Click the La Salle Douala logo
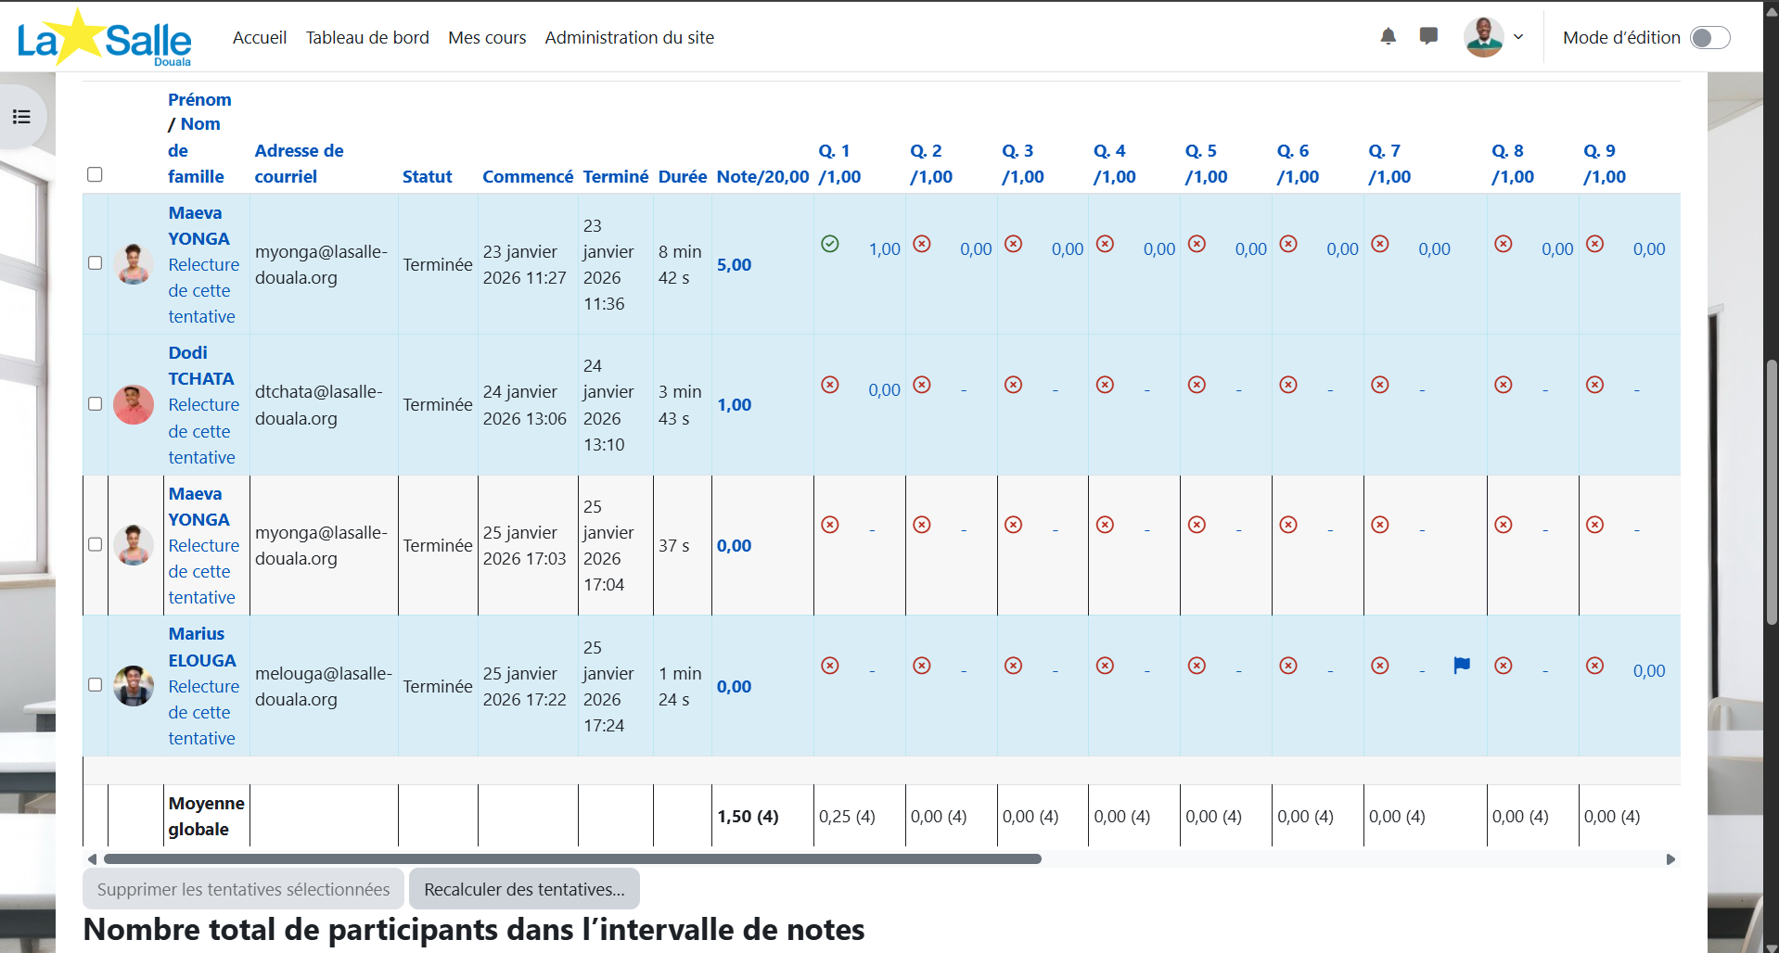The image size is (1779, 953). (x=104, y=39)
